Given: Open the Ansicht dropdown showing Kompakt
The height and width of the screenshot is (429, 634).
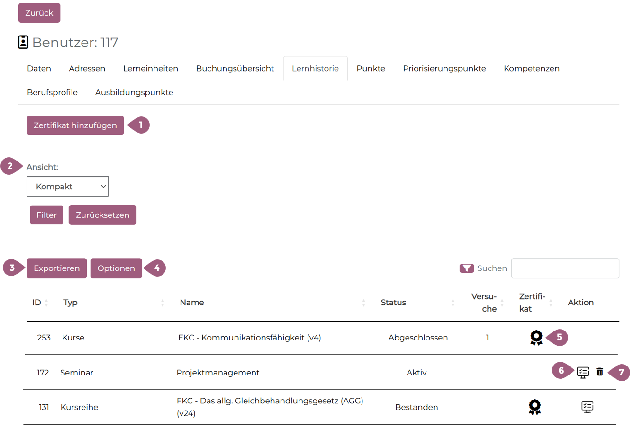Looking at the screenshot, I should [67, 187].
